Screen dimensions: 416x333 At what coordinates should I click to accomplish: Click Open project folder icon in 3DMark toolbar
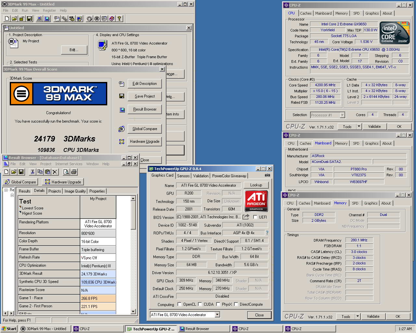14,19
